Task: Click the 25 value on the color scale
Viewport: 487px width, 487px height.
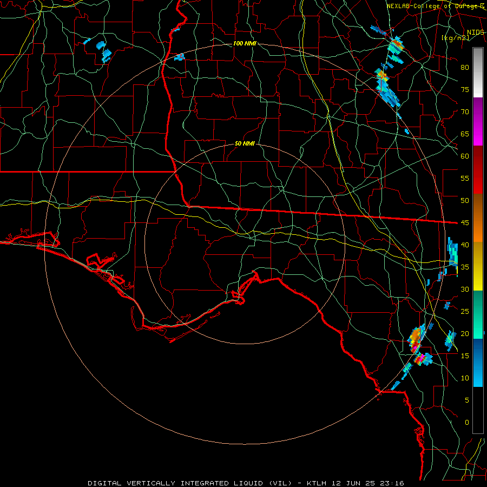Action: coord(465,311)
